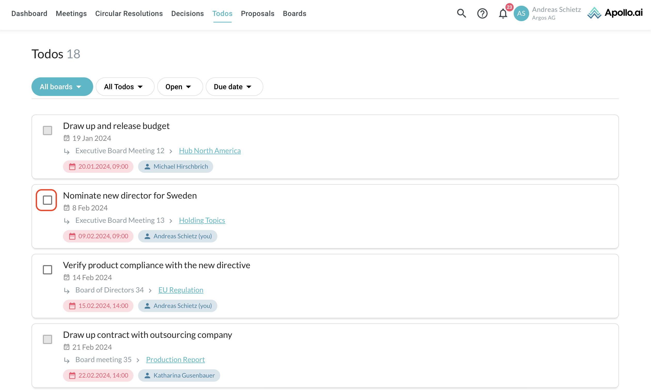Click the Apollo.ai logo

click(615, 13)
